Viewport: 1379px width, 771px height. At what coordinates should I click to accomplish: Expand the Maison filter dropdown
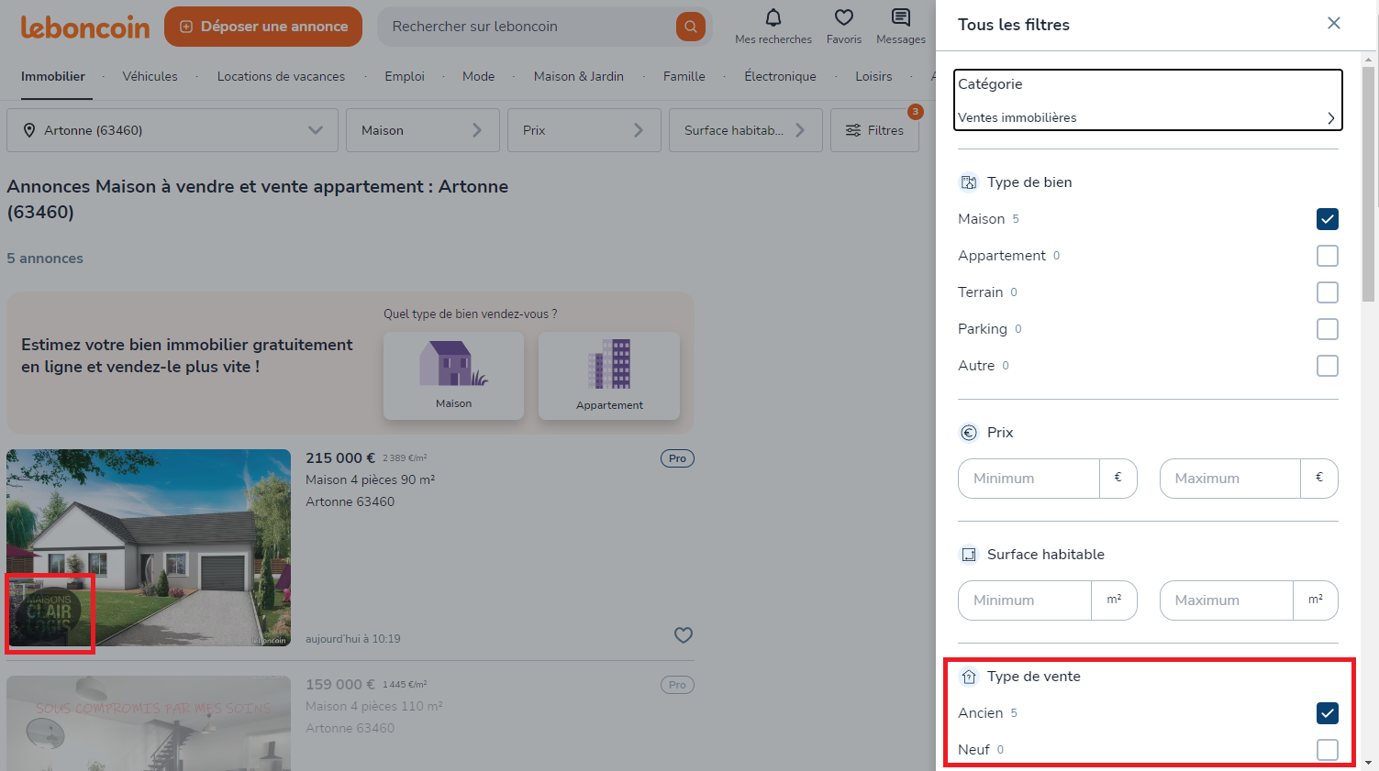coord(423,130)
